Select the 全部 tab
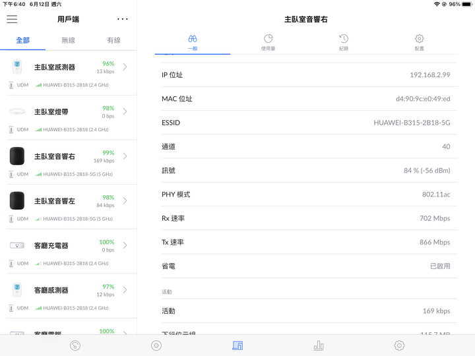 [22, 40]
